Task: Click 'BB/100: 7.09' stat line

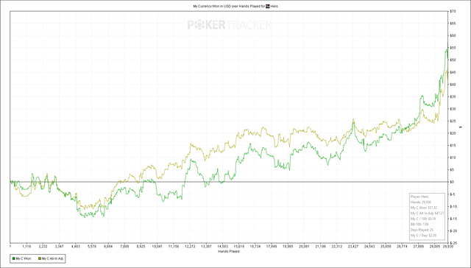Action: click(x=419, y=224)
